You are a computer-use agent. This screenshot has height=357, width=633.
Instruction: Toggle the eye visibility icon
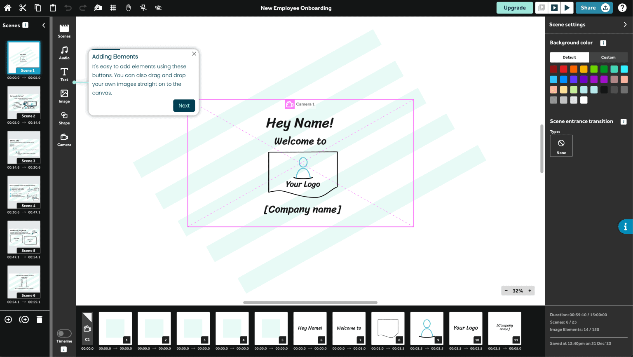coord(158,8)
